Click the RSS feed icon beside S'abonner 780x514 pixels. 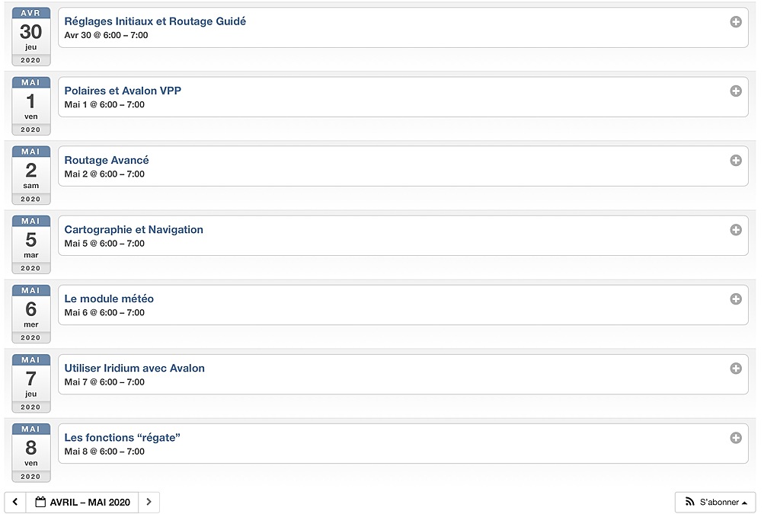pos(689,502)
